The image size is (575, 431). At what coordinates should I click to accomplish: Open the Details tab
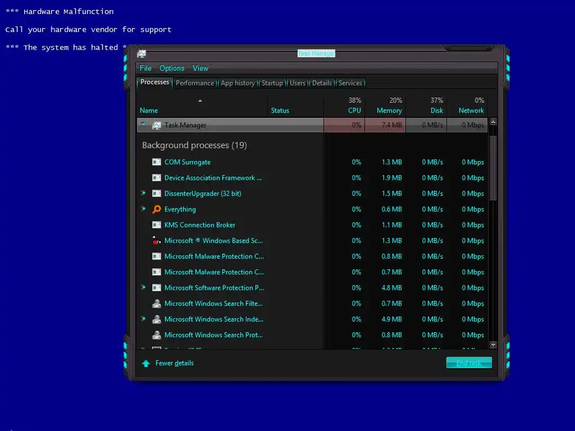coord(322,83)
